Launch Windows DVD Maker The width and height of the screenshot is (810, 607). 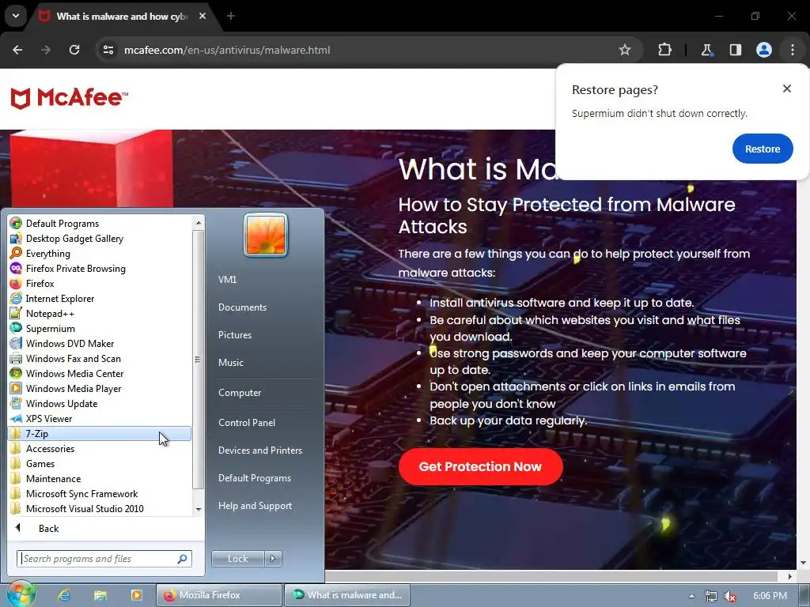coord(100,343)
